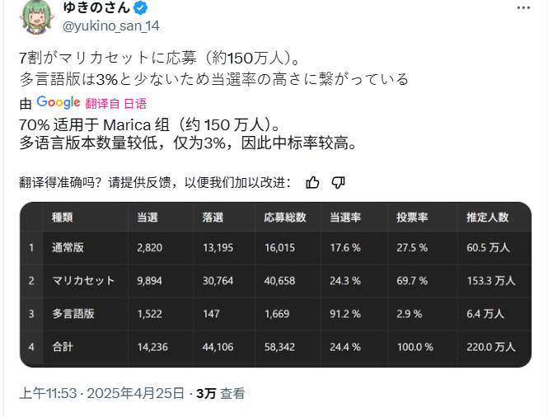
Task: Open the ゆきのさん display name link
Action: tap(97, 8)
